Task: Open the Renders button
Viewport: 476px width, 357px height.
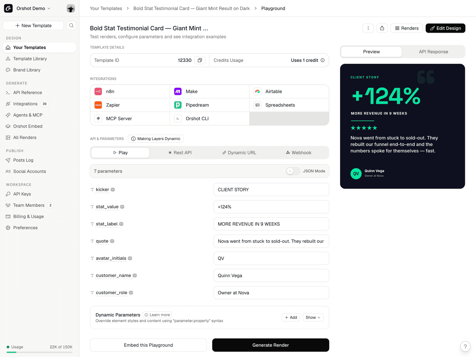Action: coord(406,28)
